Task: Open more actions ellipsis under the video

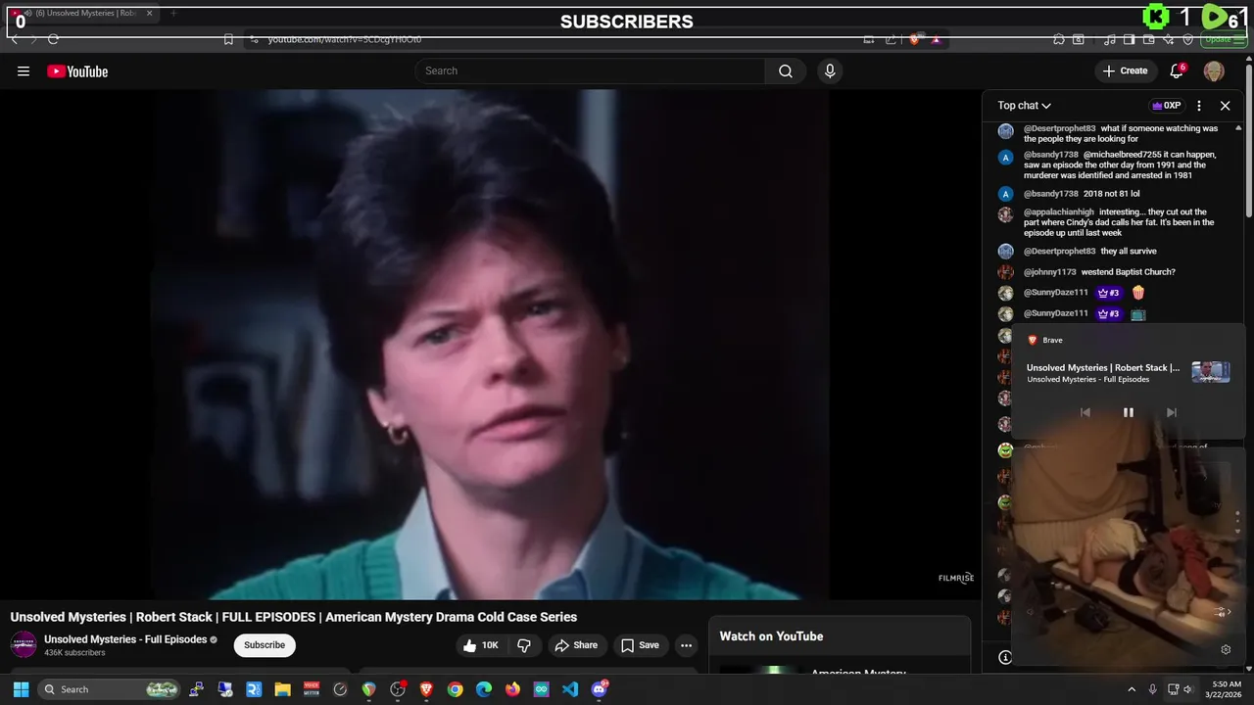Action: pyautogui.click(x=686, y=645)
